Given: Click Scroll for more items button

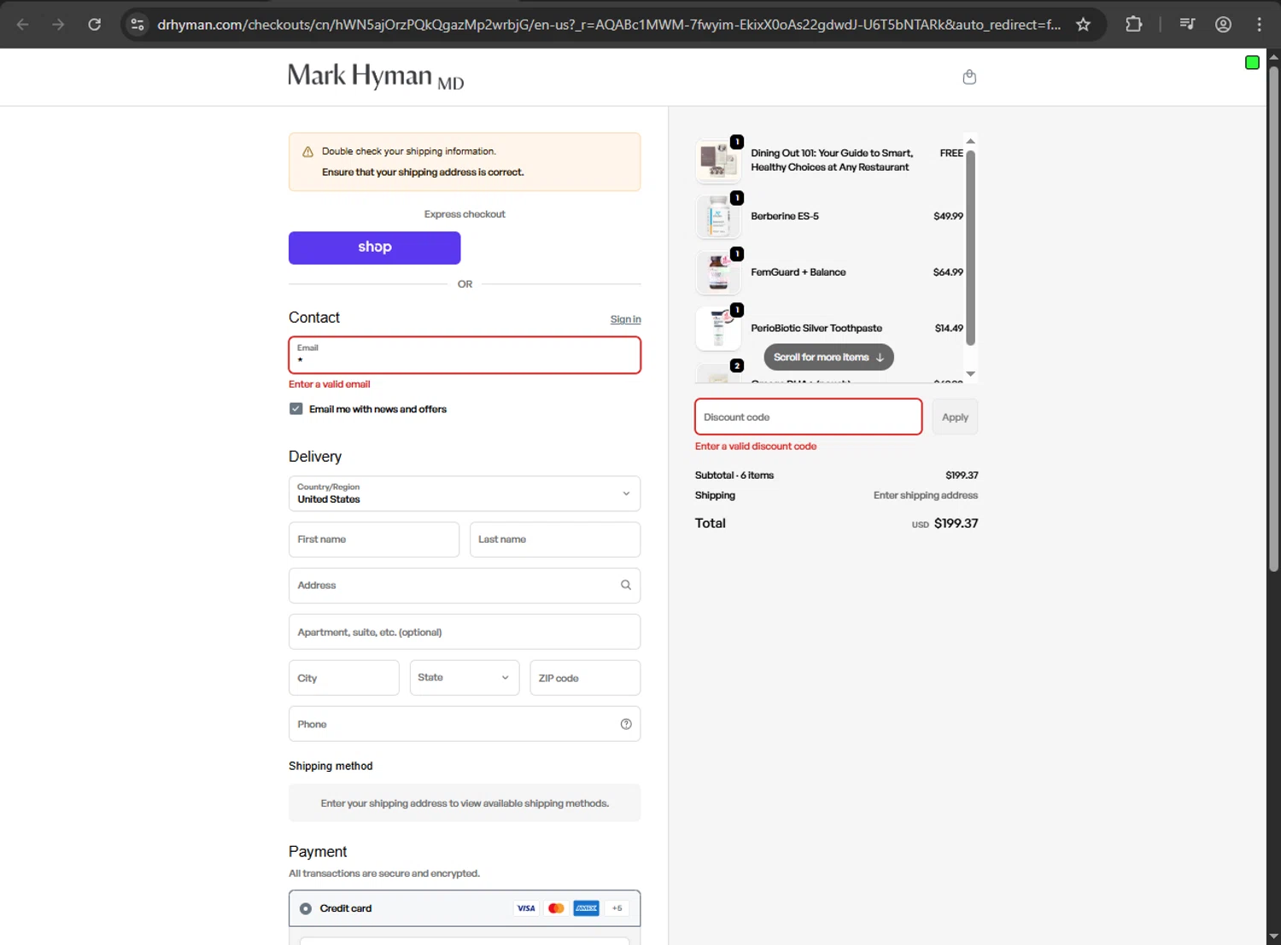Looking at the screenshot, I should tap(828, 357).
